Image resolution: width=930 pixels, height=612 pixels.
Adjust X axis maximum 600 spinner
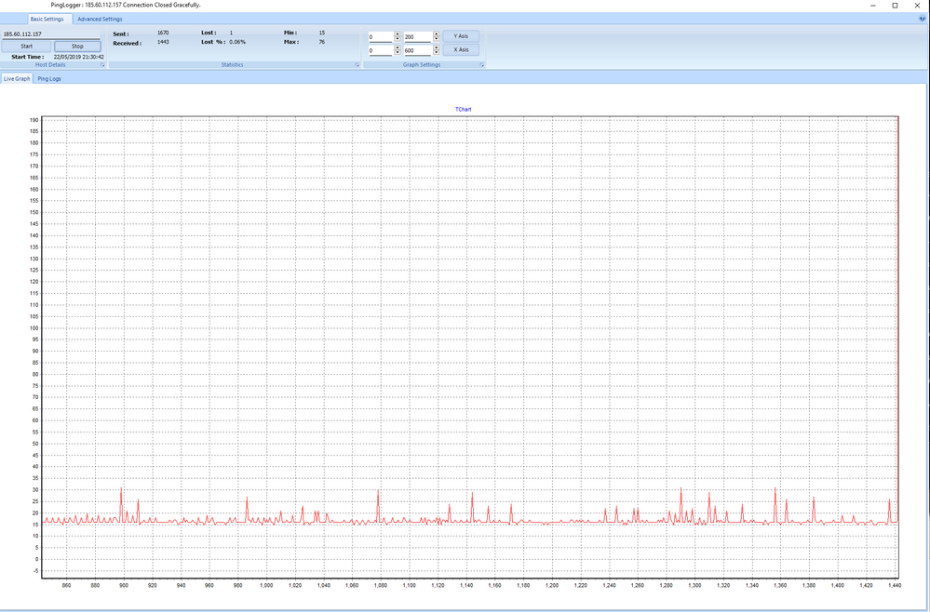point(436,50)
